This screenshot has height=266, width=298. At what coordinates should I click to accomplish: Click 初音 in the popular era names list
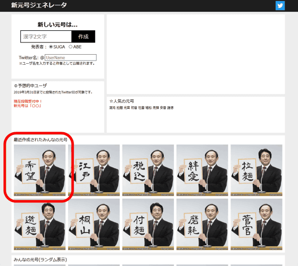134,108
